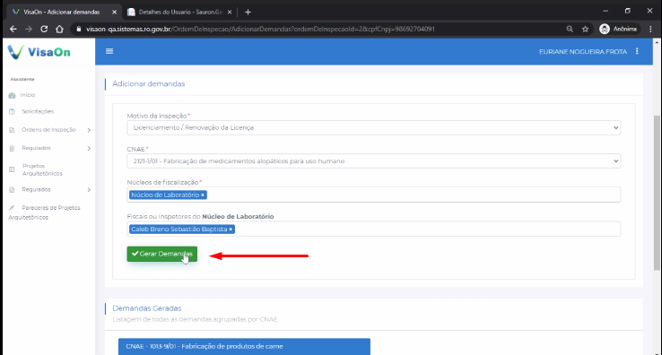Viewport: 662px width, 355px height.
Task: Remove the Caleb Breno Sebastião Baptista tag
Action: tap(231, 229)
